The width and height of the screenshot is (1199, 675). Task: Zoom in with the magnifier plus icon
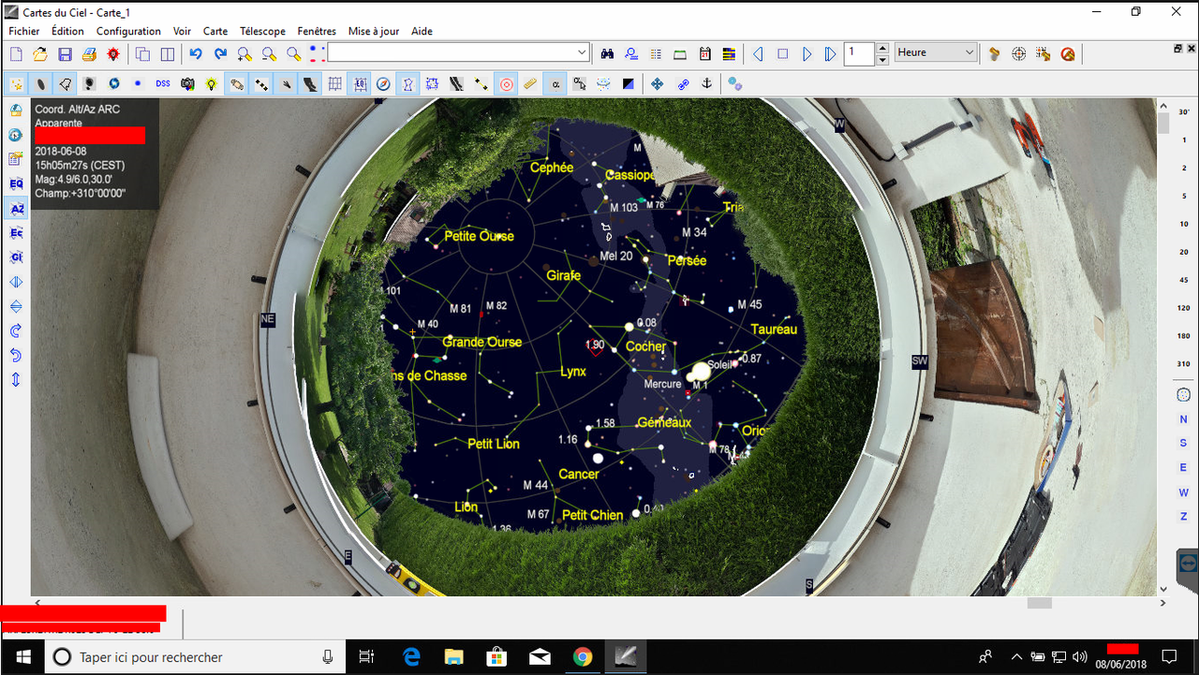click(x=244, y=54)
